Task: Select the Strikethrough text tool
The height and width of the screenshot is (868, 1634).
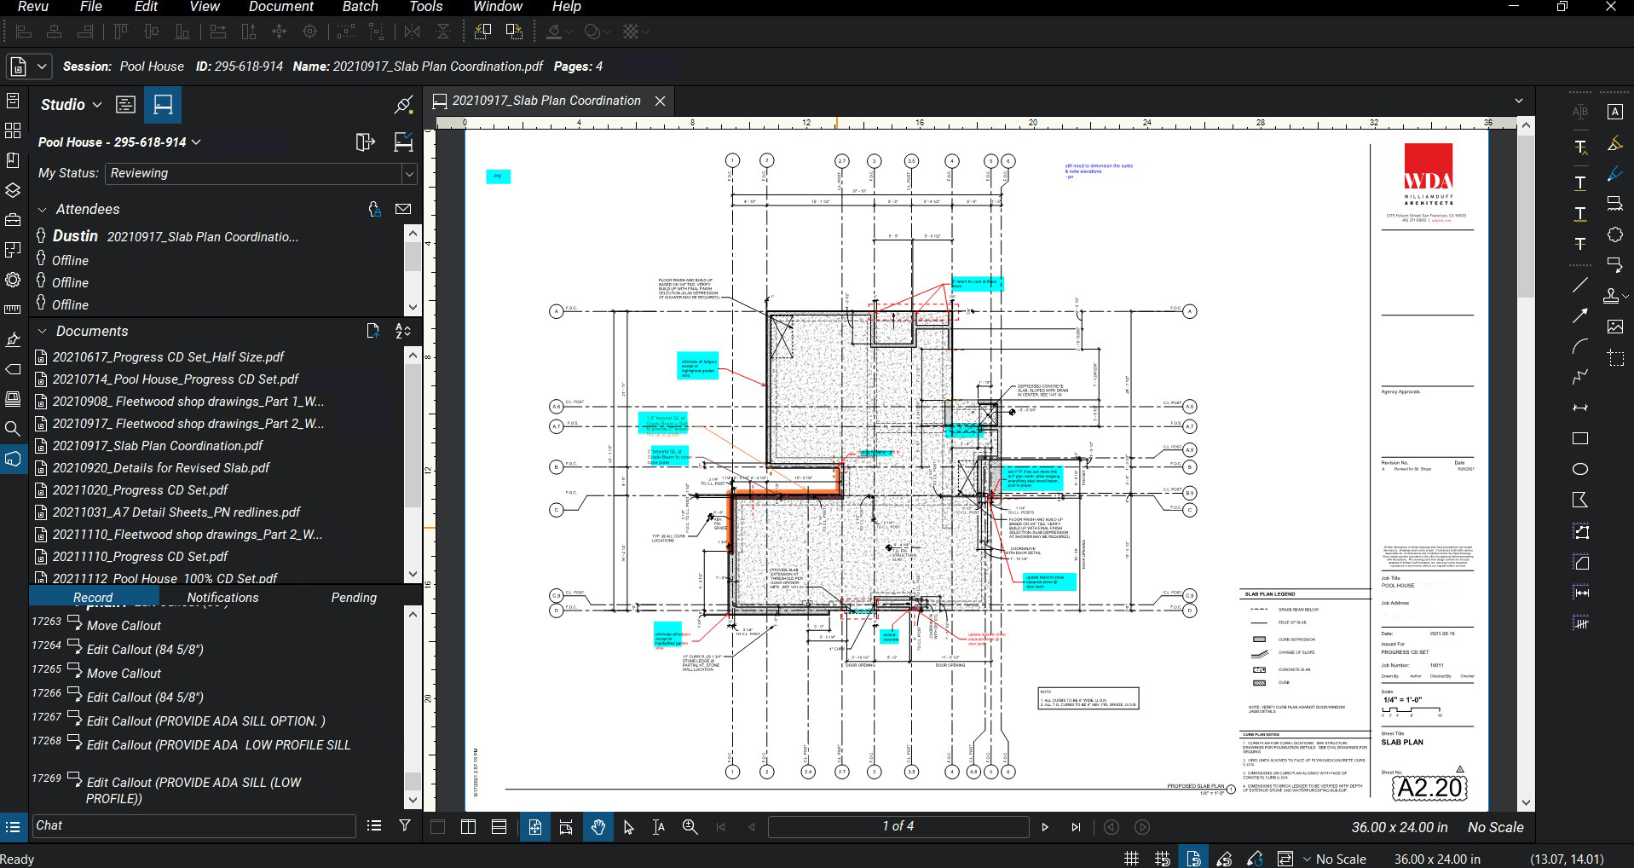Action: coord(1579,244)
